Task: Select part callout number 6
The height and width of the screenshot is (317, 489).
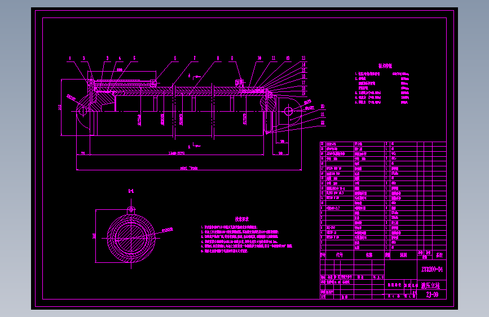Action: [175, 58]
